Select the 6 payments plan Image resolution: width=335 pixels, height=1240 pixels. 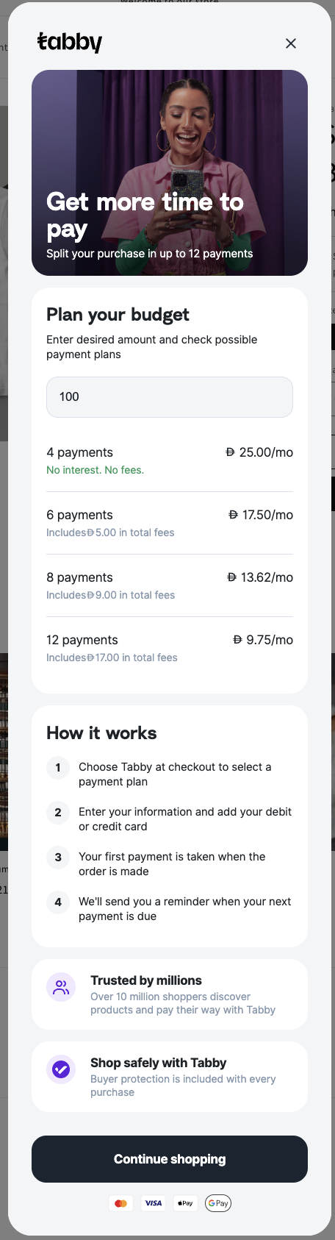170,523
